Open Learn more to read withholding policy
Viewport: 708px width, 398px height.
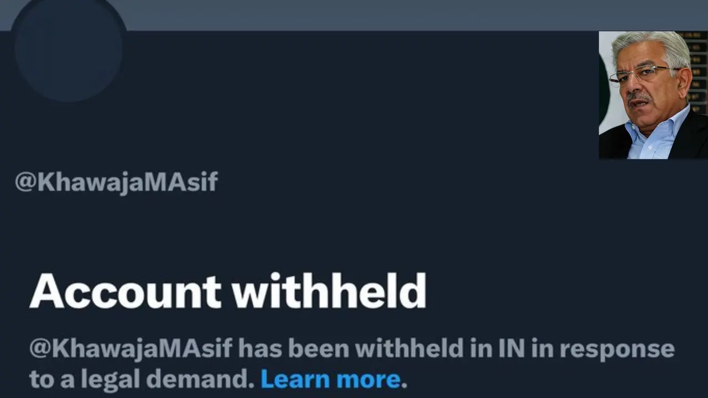coord(330,379)
